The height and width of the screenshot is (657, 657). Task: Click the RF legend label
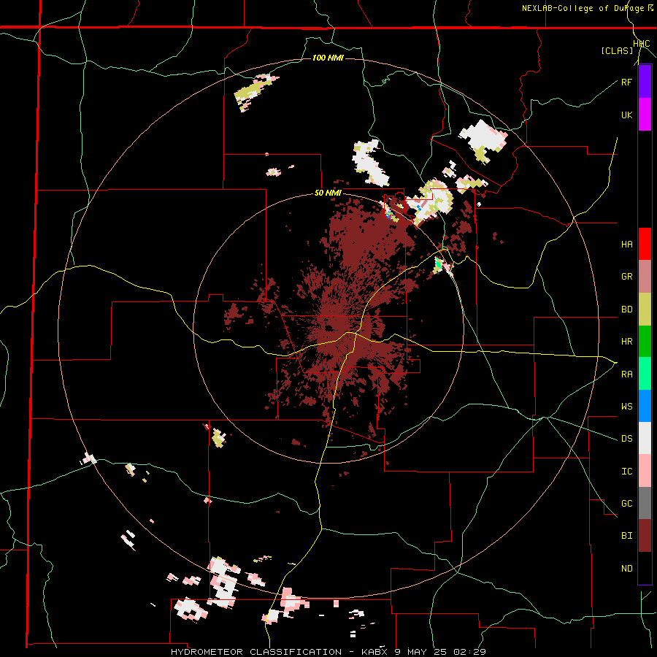click(626, 82)
